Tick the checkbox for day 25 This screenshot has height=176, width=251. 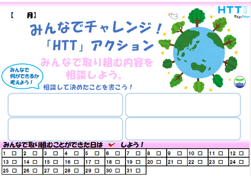pos(14,171)
